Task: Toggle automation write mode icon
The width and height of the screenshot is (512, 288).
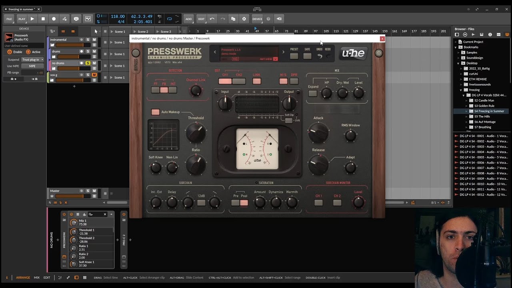Action: pos(64,19)
